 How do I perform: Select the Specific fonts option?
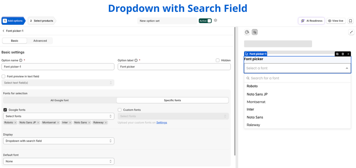(x=172, y=100)
